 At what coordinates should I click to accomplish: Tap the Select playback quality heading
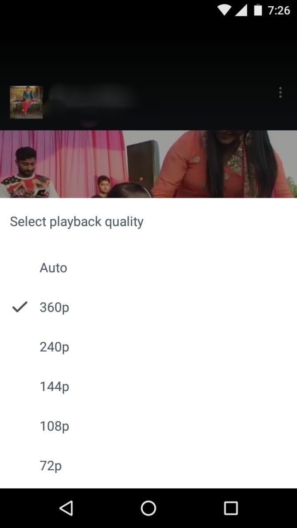pos(77,222)
